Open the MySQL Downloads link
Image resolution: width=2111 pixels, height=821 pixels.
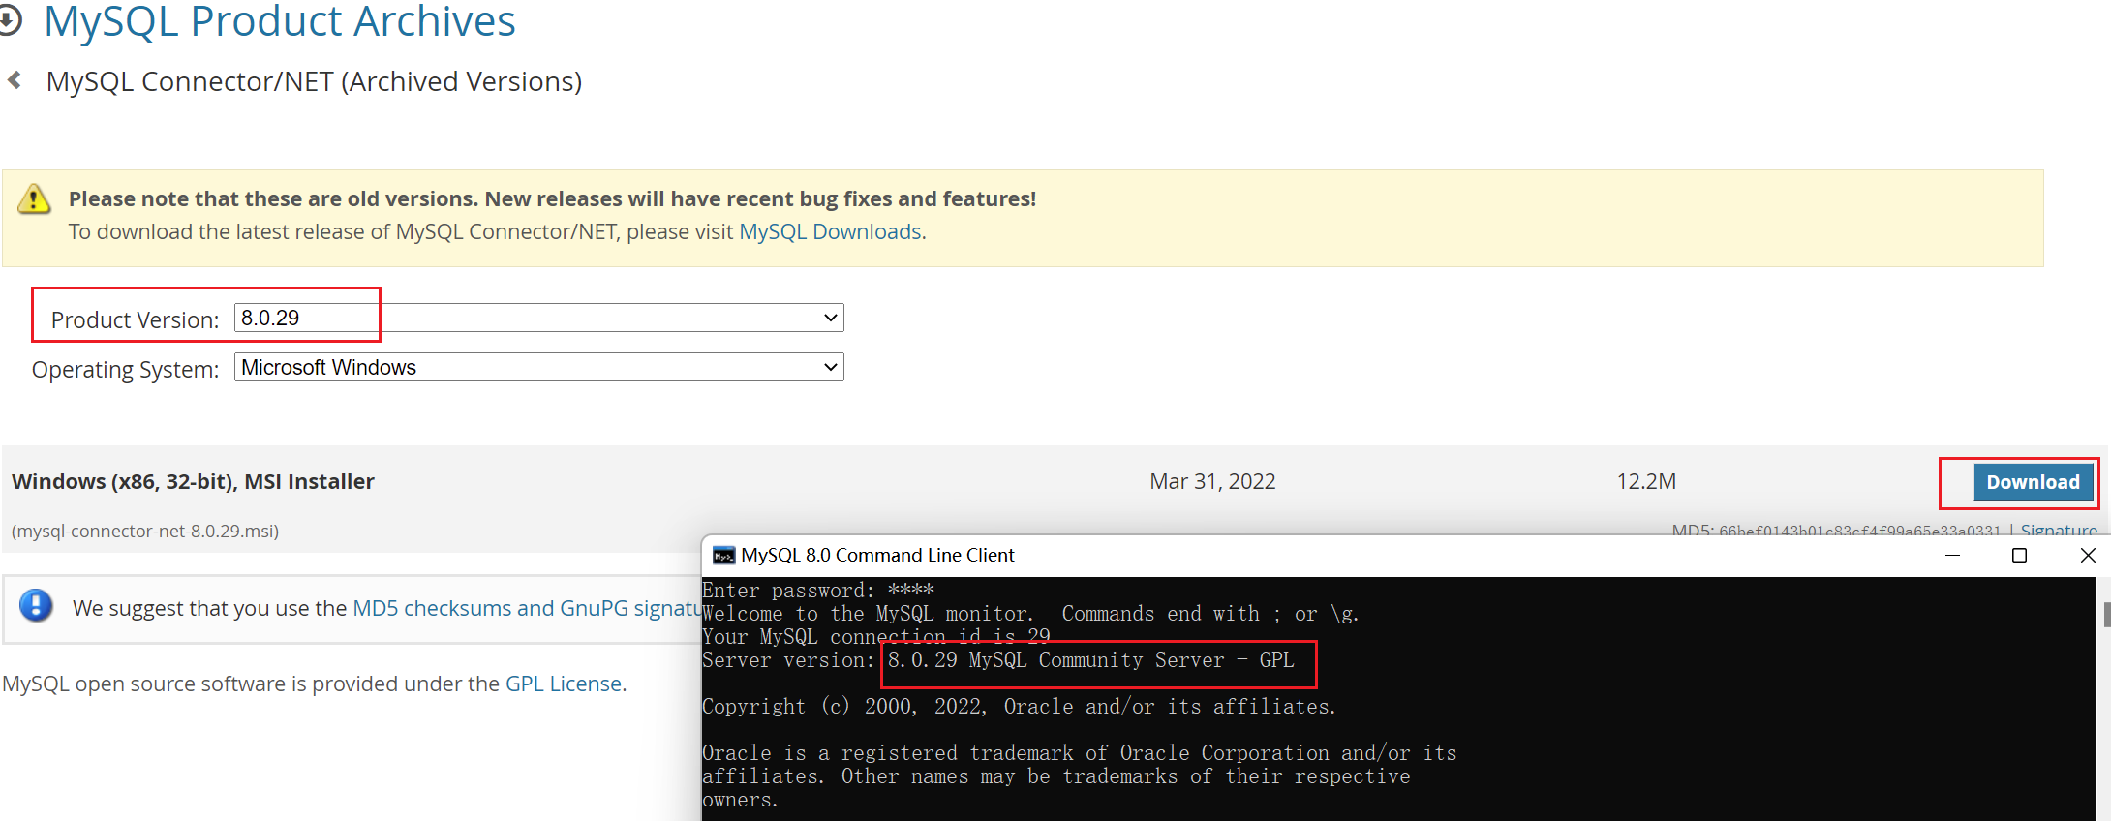point(830,232)
